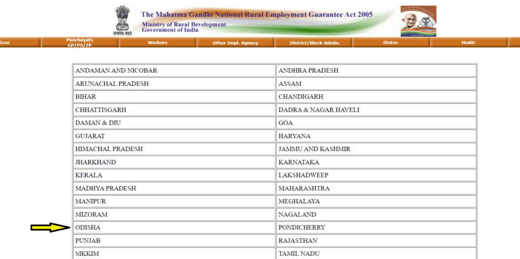Select CHANDIGARH from the list
The height and width of the screenshot is (259, 520).
(x=301, y=97)
